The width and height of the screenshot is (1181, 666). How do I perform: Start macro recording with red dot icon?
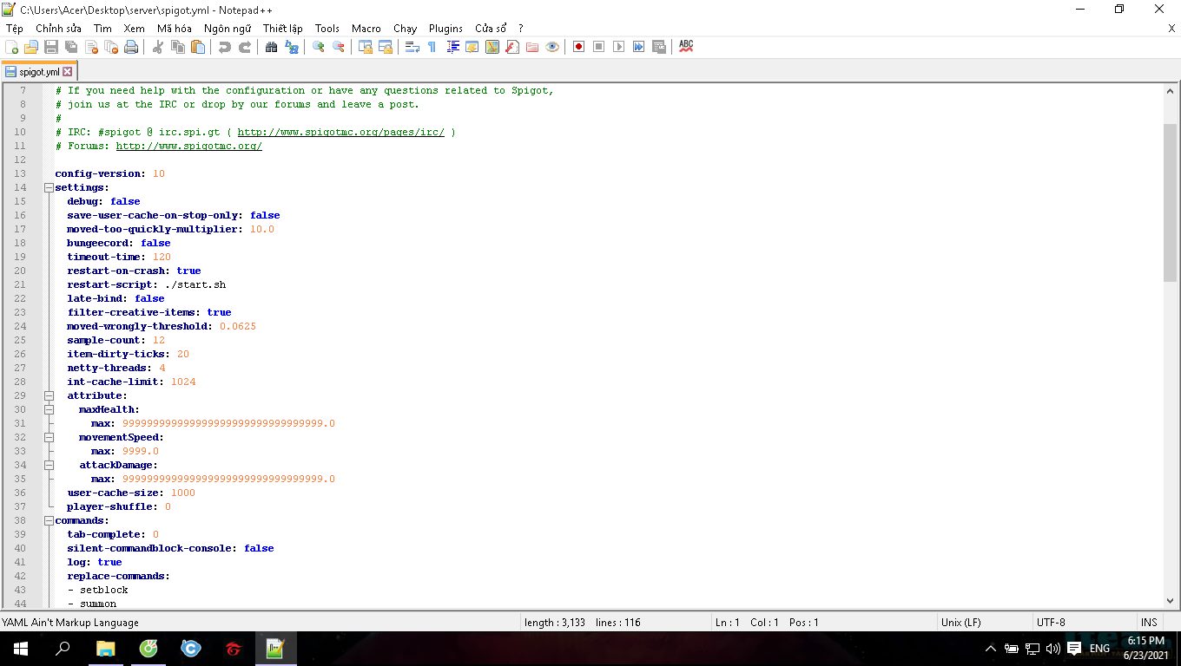(578, 47)
